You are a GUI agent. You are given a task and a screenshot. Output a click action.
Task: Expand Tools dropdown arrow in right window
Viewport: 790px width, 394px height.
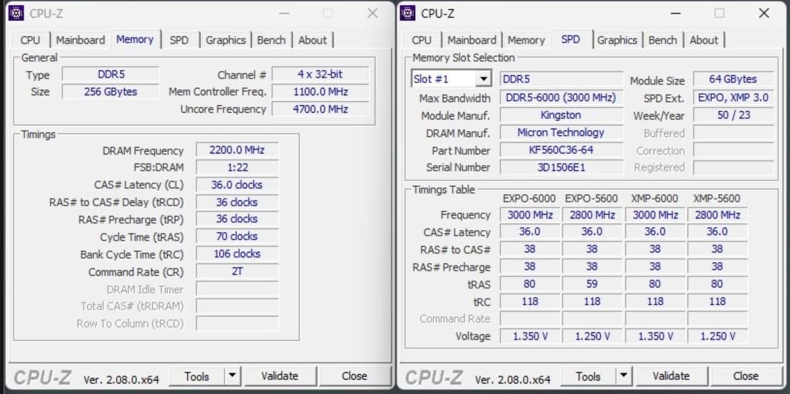coord(624,376)
